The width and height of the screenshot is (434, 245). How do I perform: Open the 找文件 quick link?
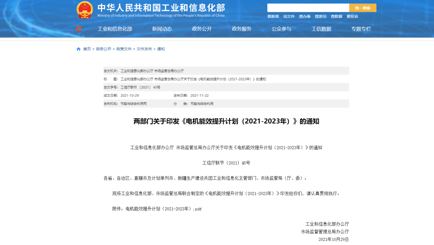(289, 16)
